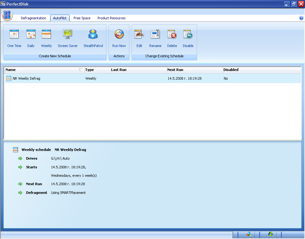Click the Actions group label
This screenshot has width=305, height=239.
point(119,56)
